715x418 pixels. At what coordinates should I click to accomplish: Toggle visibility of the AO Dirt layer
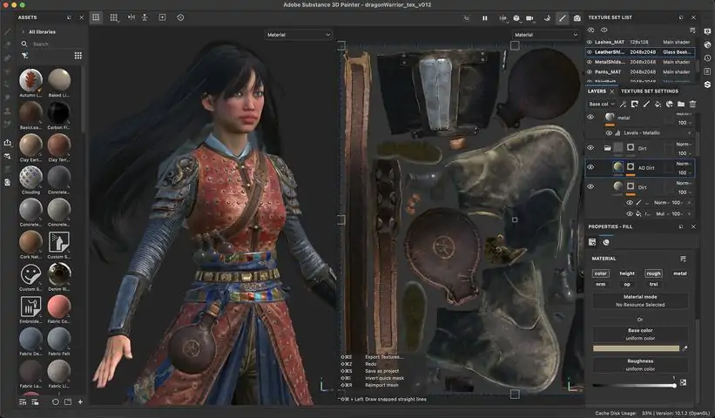tap(590, 167)
